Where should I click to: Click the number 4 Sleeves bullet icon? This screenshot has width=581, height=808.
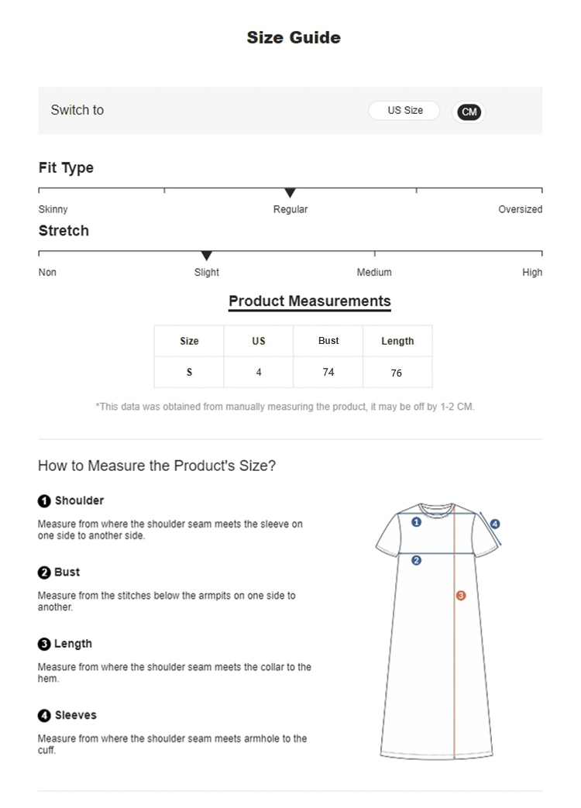[44, 716]
